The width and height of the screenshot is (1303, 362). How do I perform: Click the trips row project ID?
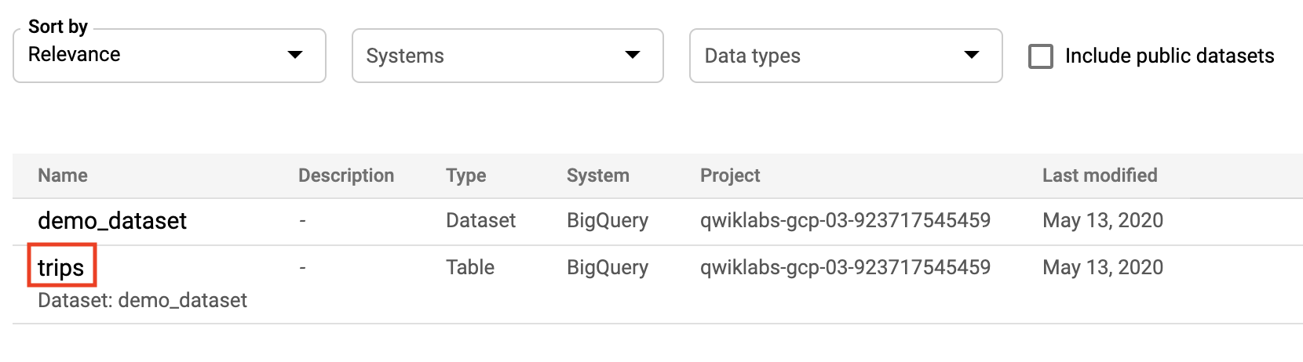click(x=845, y=267)
